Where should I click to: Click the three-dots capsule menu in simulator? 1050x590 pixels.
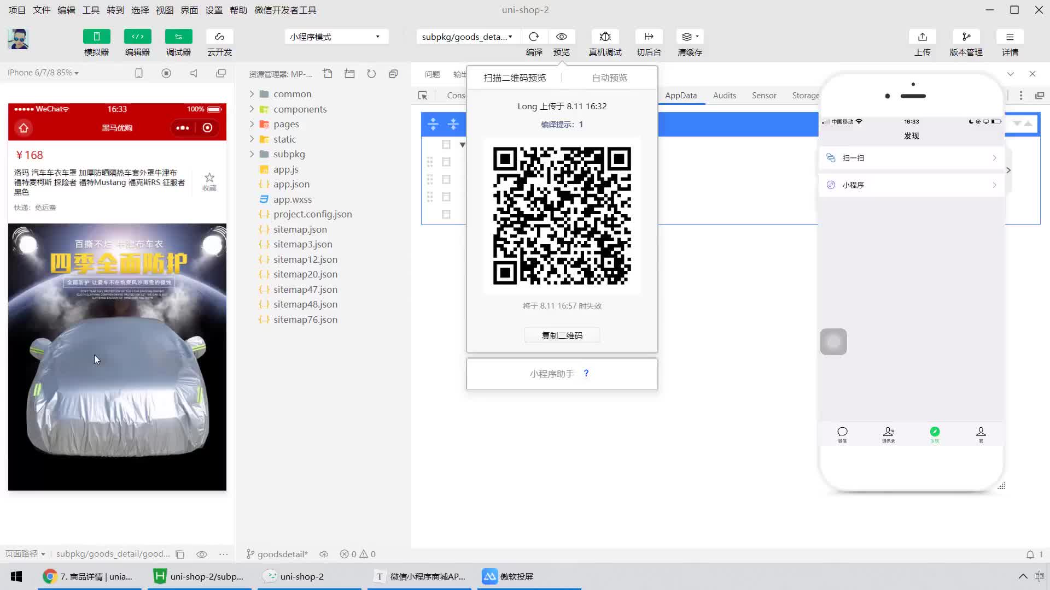(x=183, y=128)
